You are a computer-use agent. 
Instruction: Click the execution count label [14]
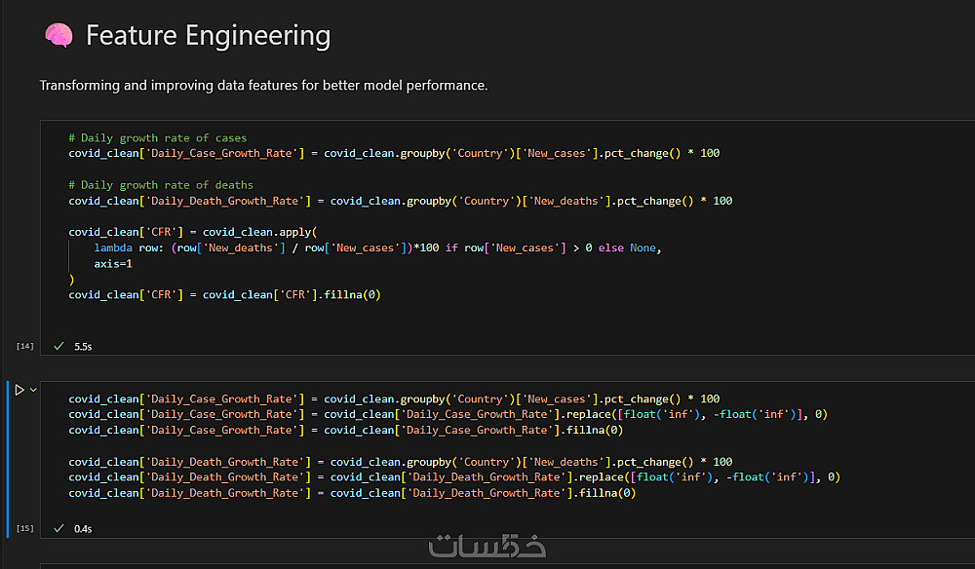tap(25, 346)
